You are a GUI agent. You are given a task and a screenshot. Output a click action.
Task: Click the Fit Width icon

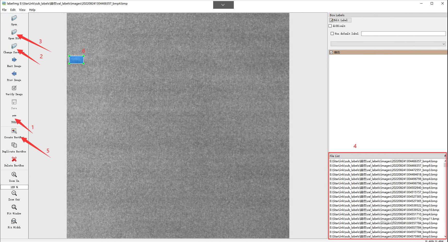click(14, 221)
